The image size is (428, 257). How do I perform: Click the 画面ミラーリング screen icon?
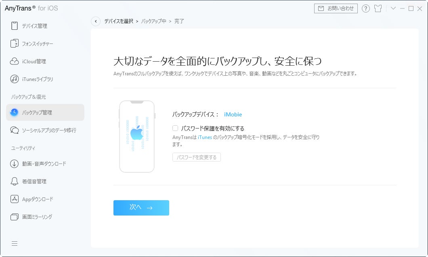click(14, 217)
